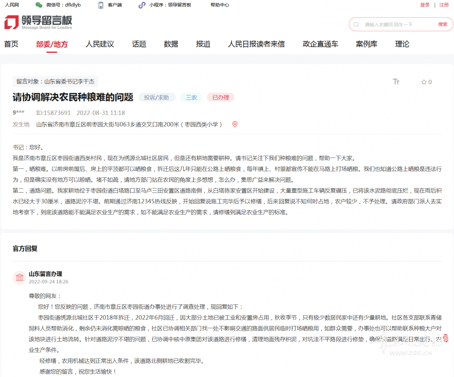Open the 人民建议 navigation tab
This screenshot has height=377, width=454.
[100, 44]
